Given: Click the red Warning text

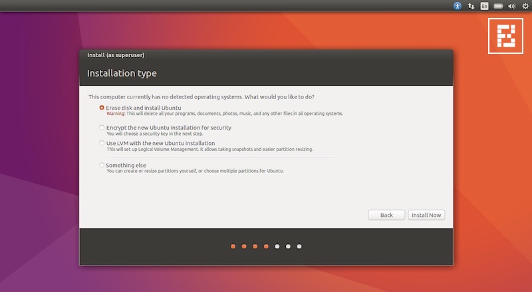Looking at the screenshot, I should click(116, 114).
